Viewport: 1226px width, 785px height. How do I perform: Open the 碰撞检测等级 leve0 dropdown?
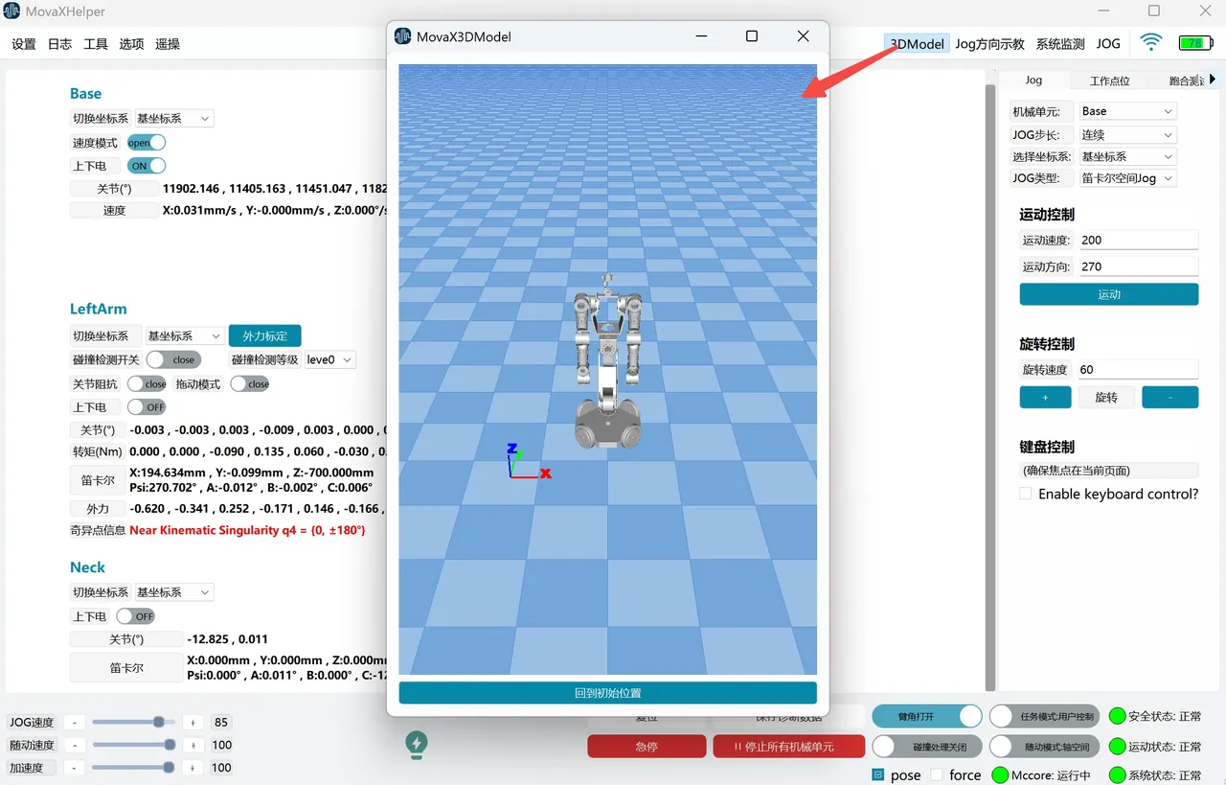pyautogui.click(x=329, y=360)
